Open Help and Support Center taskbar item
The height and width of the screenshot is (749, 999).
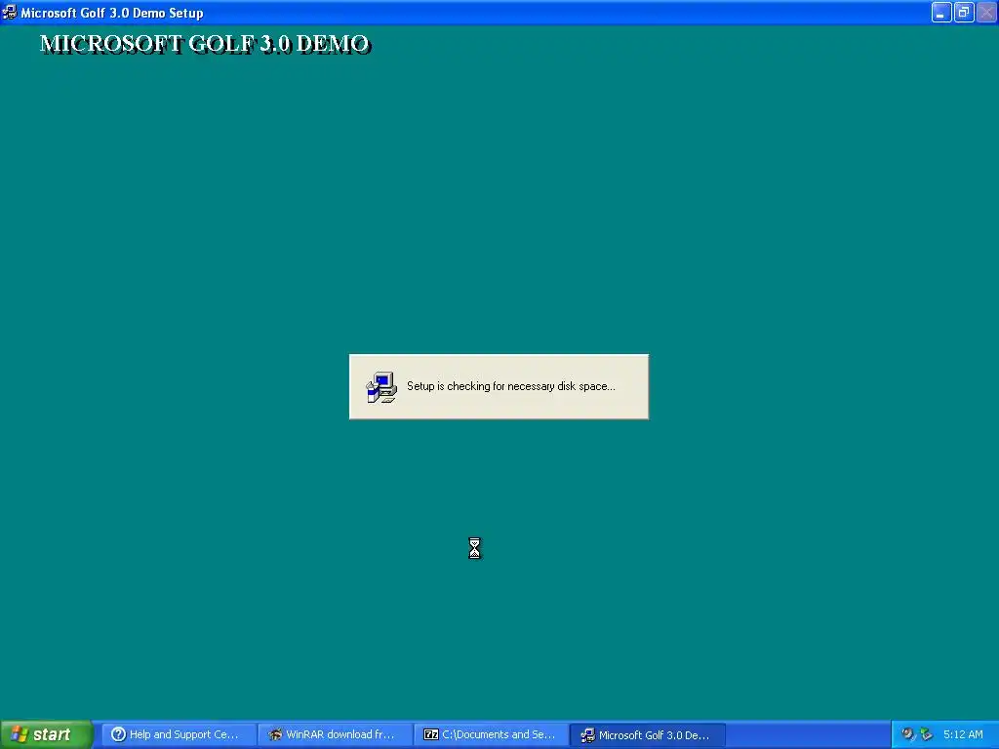pyautogui.click(x=180, y=734)
